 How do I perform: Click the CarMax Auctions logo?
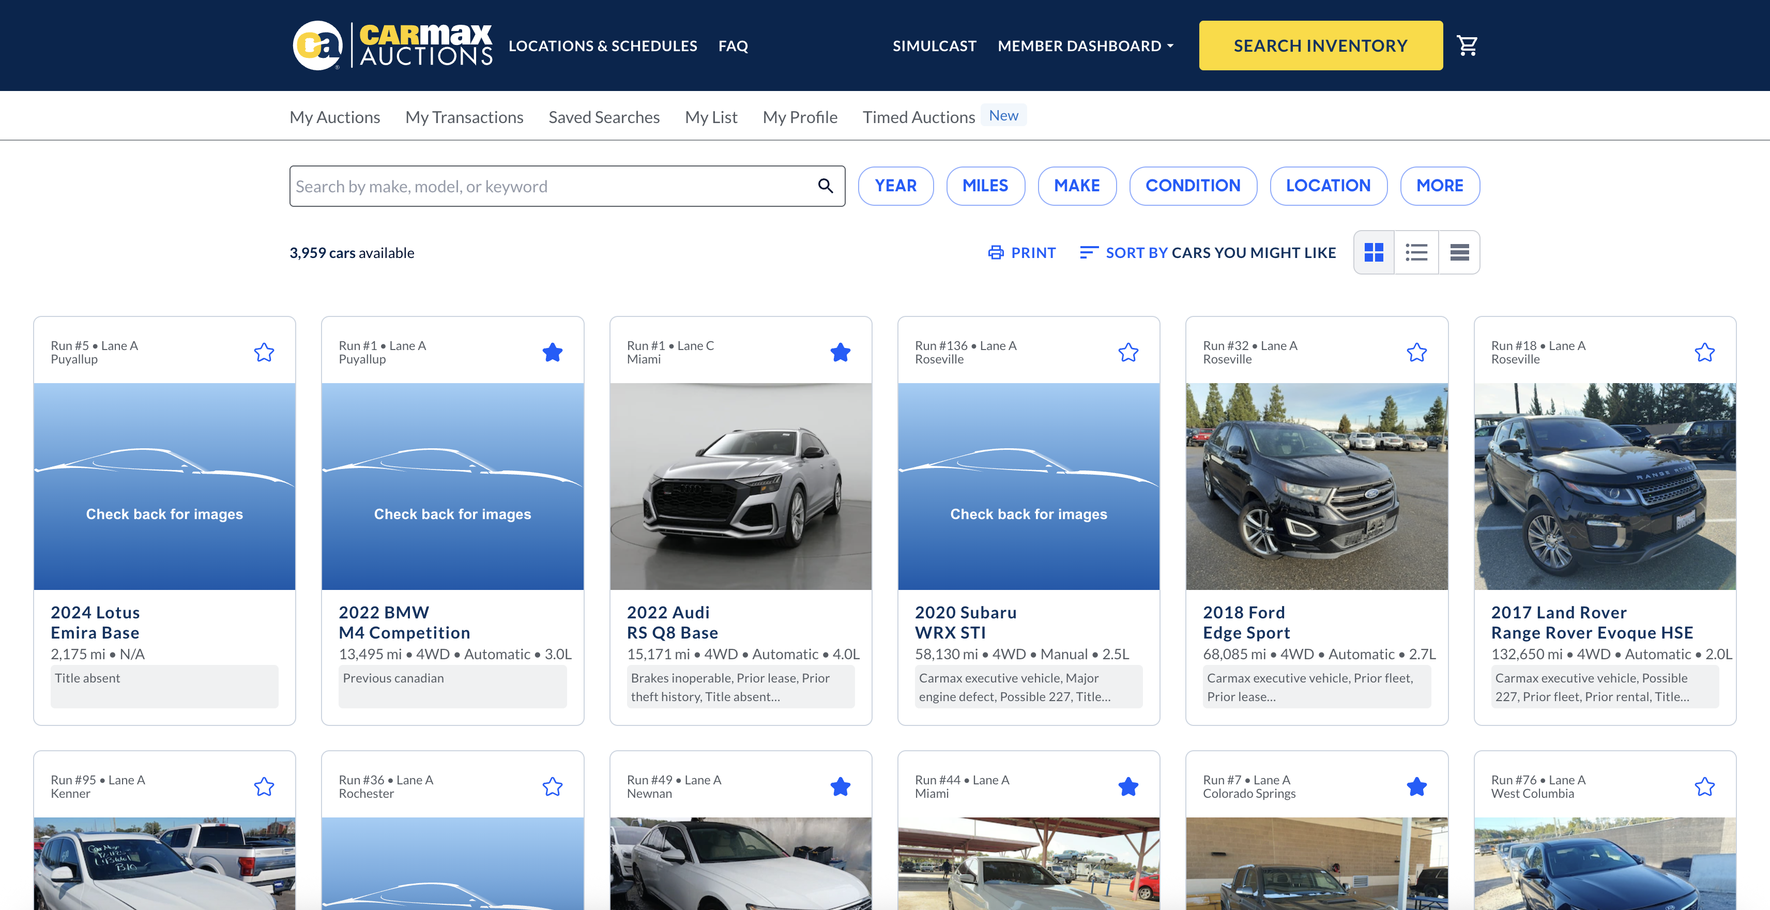tap(392, 45)
